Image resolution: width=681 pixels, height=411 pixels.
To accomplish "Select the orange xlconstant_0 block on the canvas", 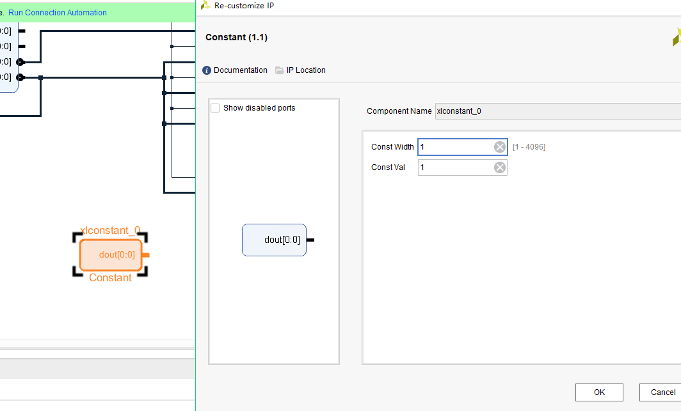I will pyautogui.click(x=111, y=255).
